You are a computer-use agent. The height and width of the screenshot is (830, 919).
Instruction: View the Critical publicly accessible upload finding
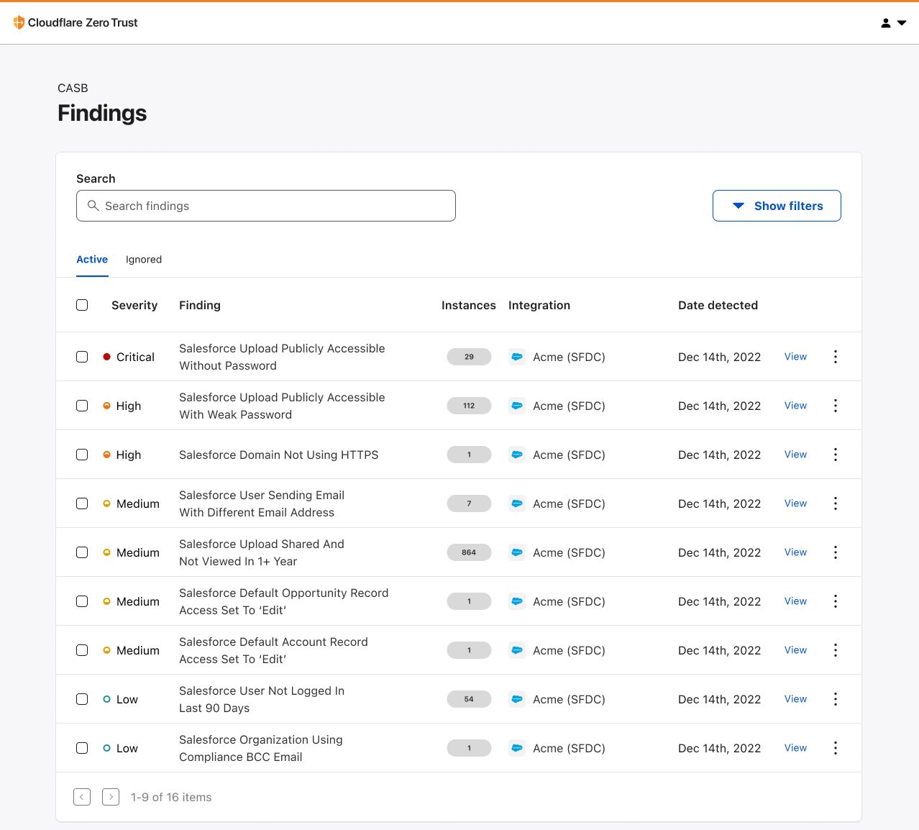[x=795, y=357]
